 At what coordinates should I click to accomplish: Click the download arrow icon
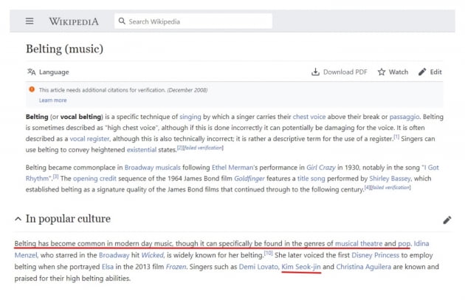(x=315, y=72)
